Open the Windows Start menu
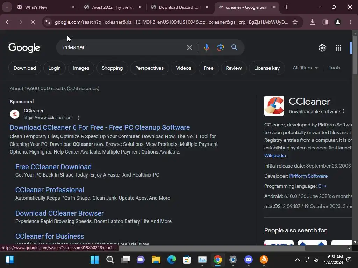The image size is (358, 268). click(94, 260)
